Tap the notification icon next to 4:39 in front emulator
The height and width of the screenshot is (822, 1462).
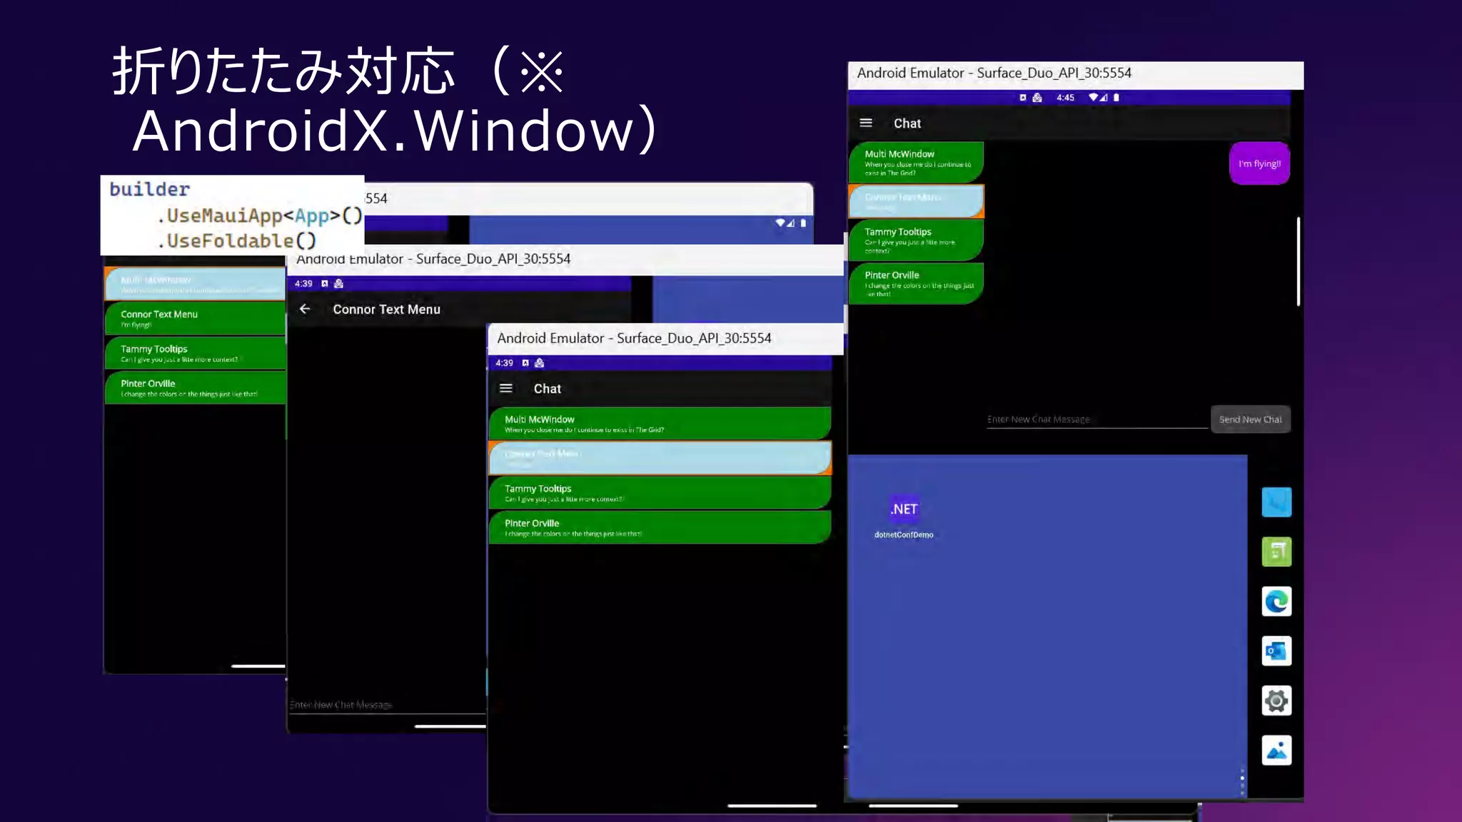525,362
